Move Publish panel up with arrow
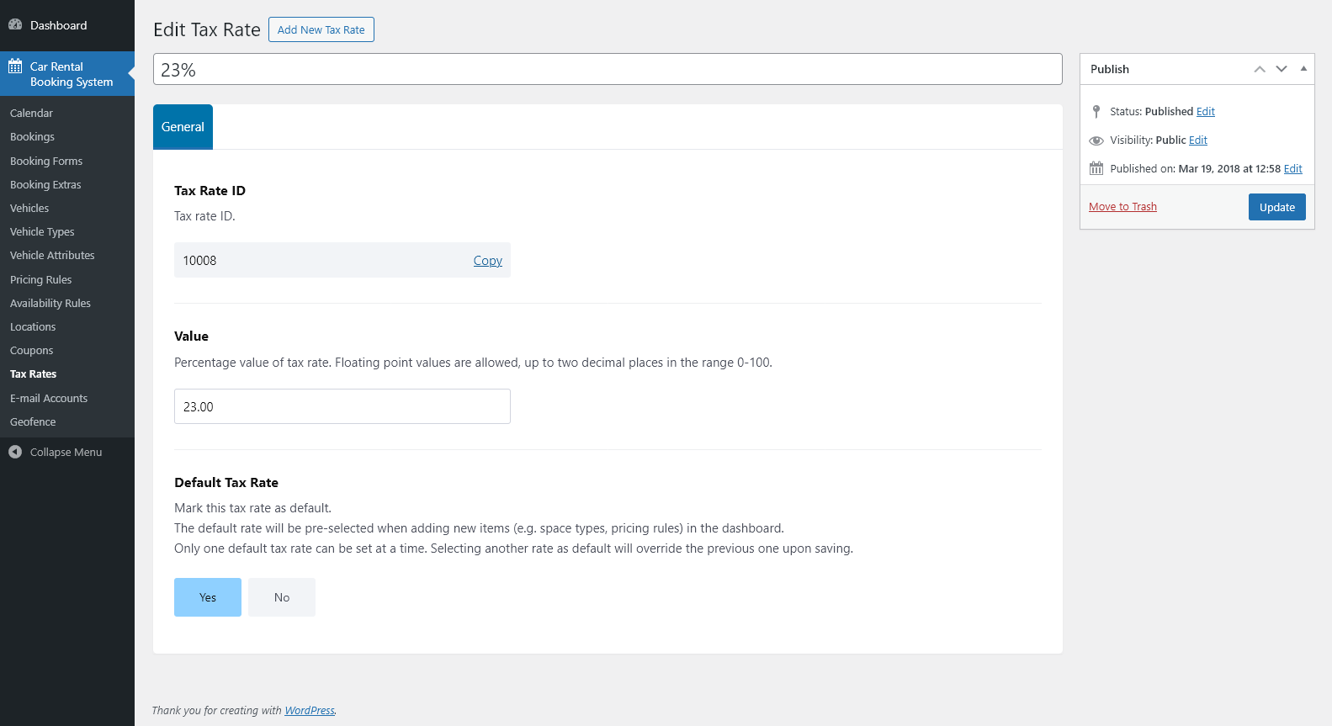The width and height of the screenshot is (1332, 726). (1259, 69)
